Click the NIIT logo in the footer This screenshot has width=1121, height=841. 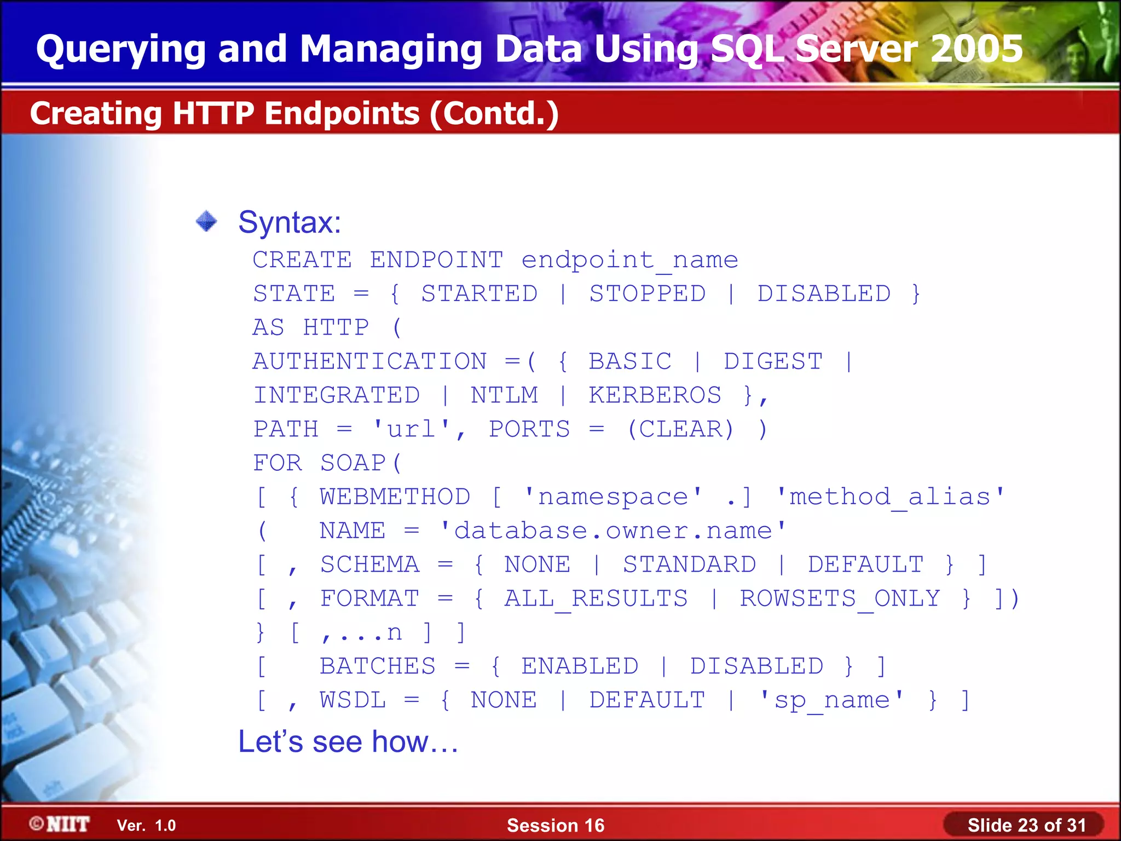click(x=59, y=824)
